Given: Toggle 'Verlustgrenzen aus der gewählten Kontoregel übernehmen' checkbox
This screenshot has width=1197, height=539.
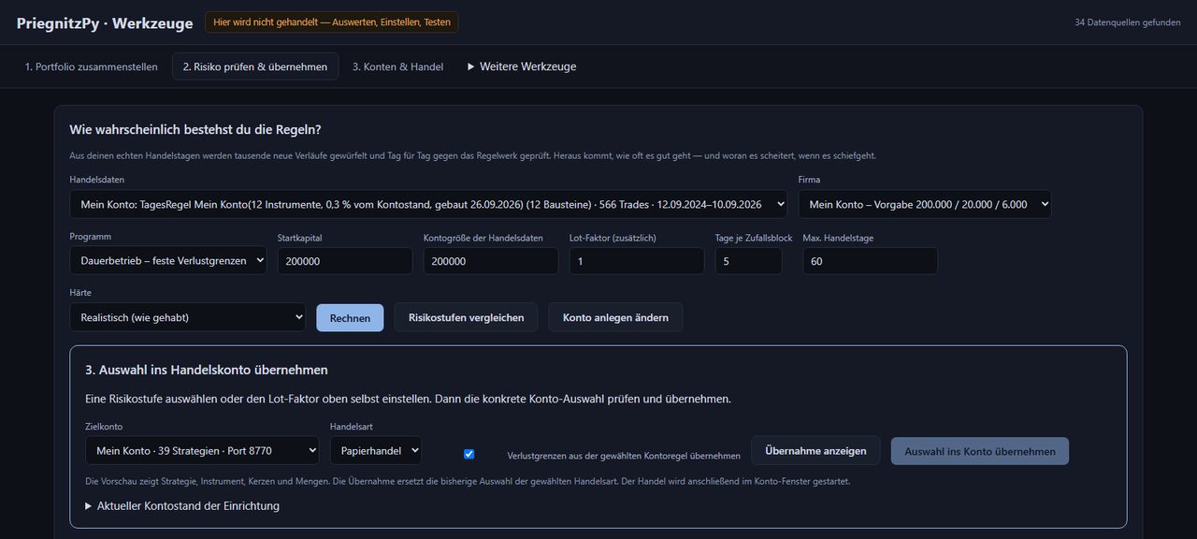Looking at the screenshot, I should [x=469, y=454].
